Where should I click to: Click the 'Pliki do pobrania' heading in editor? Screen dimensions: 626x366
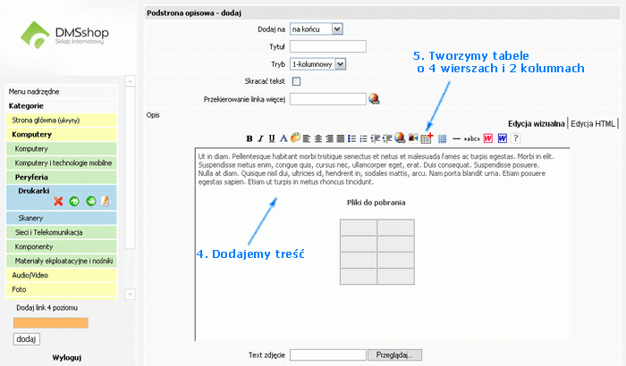376,203
